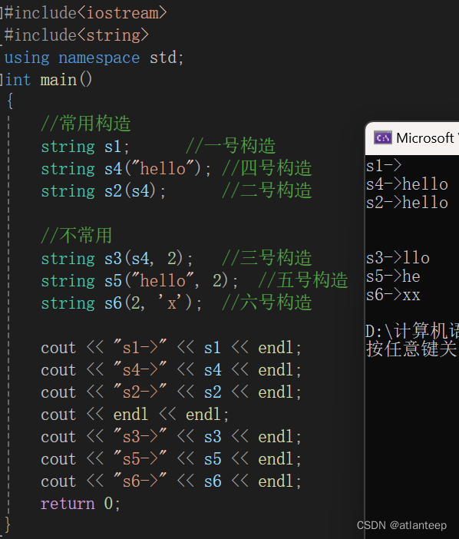This screenshot has height=539, width=459.
Task: Click the line printing "s4->"
Action: tap(171, 370)
